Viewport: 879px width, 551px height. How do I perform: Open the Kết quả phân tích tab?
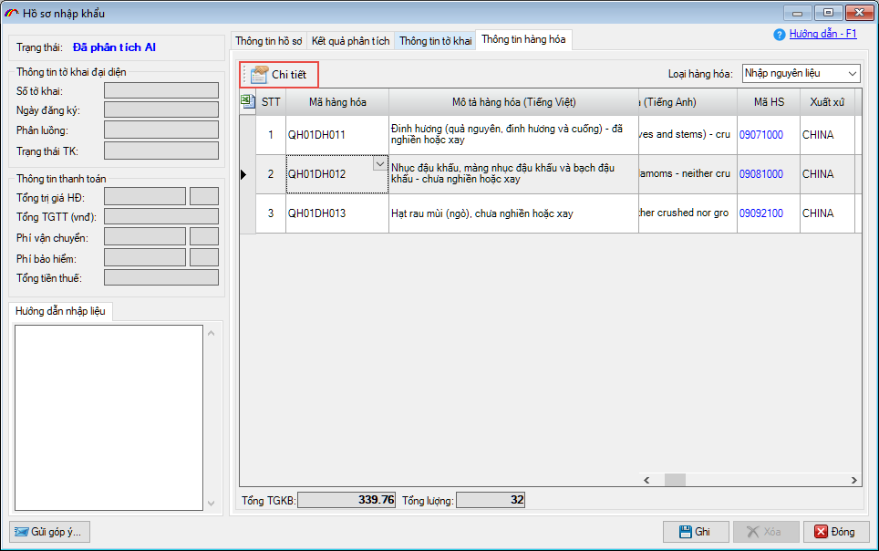tap(350, 41)
